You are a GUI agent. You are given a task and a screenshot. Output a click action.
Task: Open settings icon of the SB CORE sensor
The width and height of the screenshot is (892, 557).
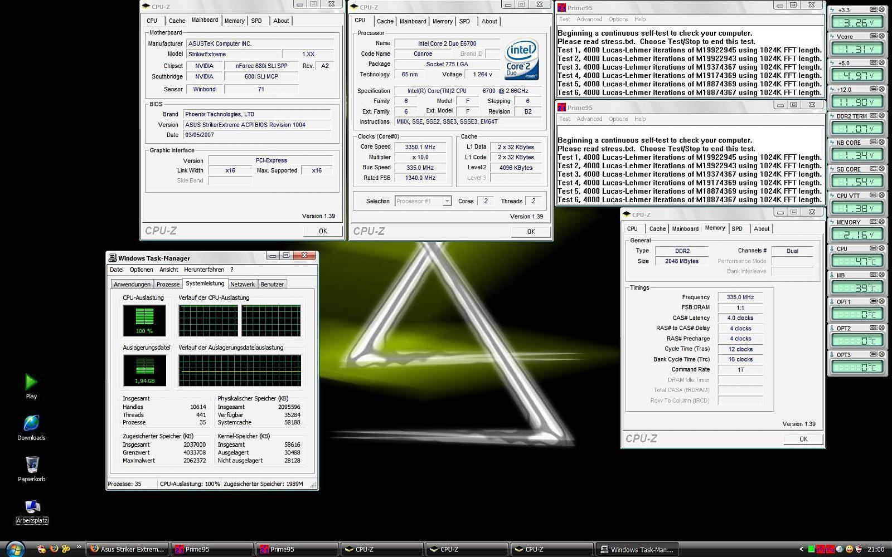874,169
